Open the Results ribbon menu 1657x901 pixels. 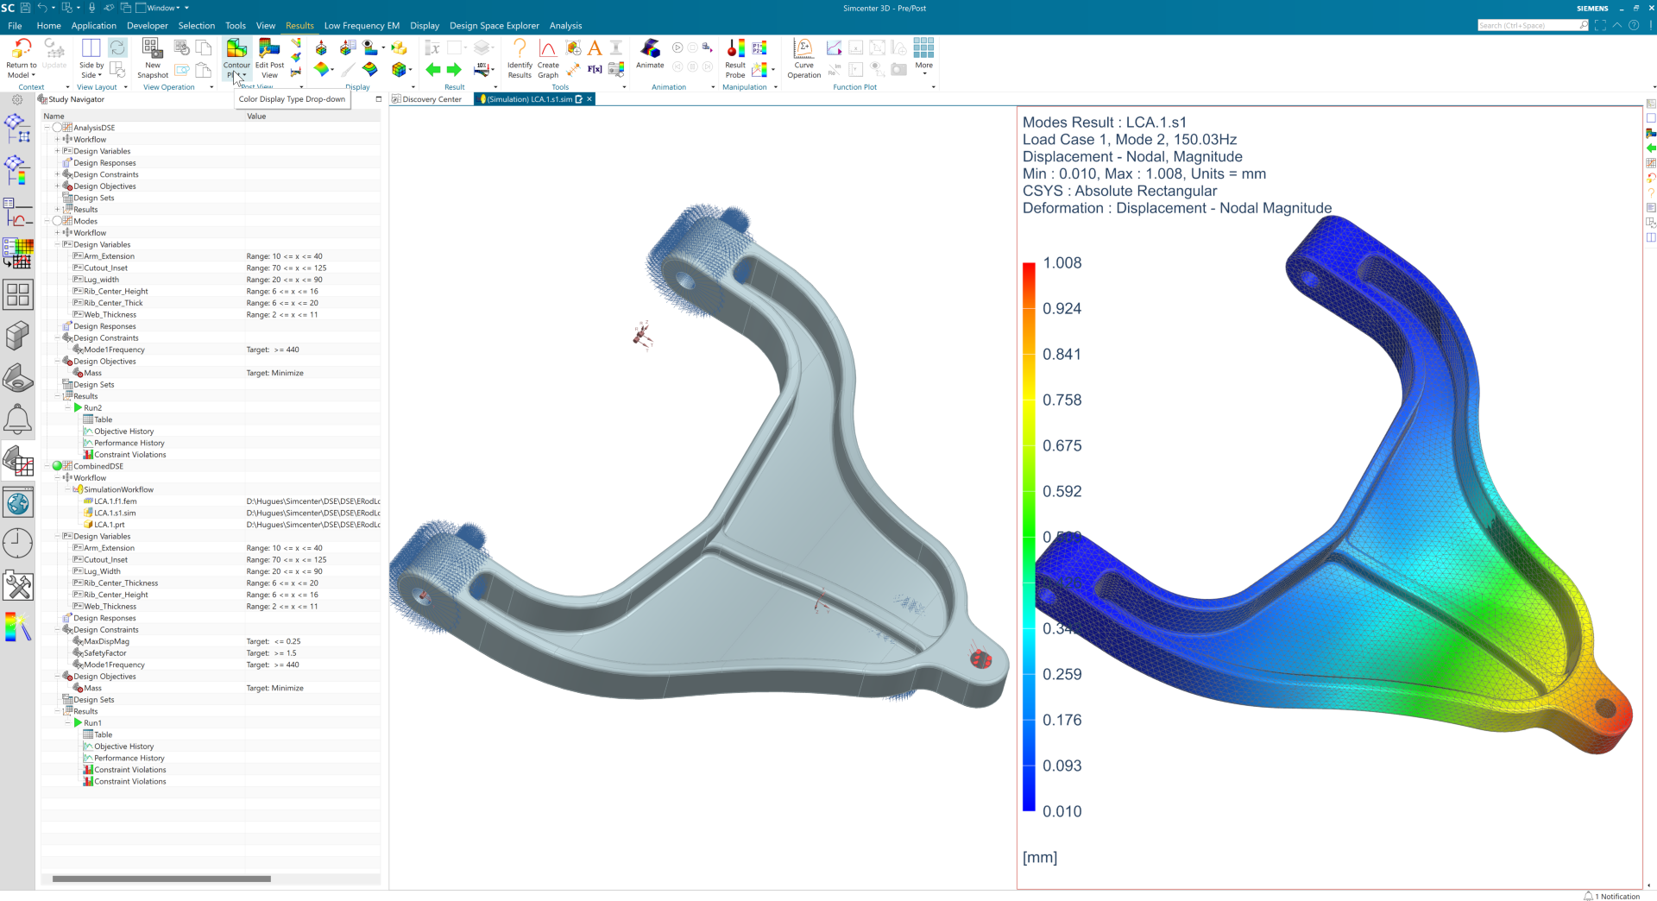coord(299,25)
